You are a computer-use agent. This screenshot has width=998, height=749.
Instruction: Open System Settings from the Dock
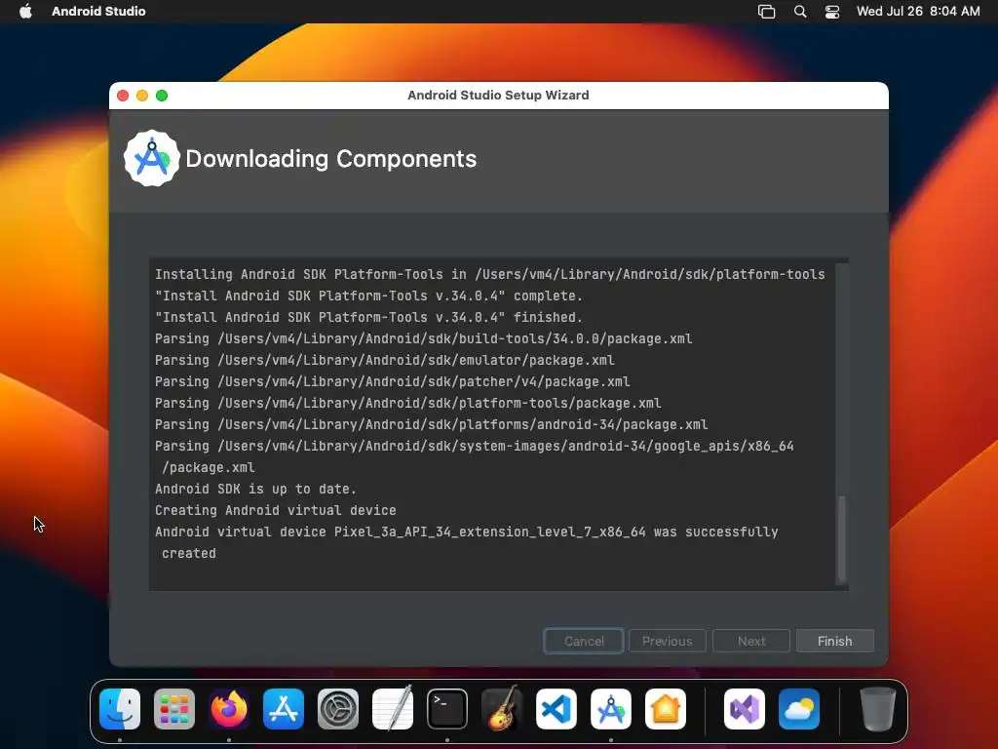[338, 709]
